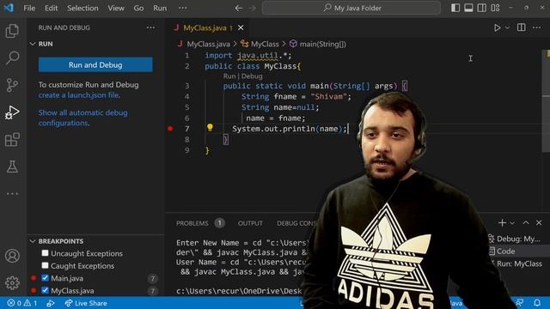This screenshot has width=550, height=309.
Task: Click main(String[]) in the breadcrumb
Action: pyautogui.click(x=323, y=44)
